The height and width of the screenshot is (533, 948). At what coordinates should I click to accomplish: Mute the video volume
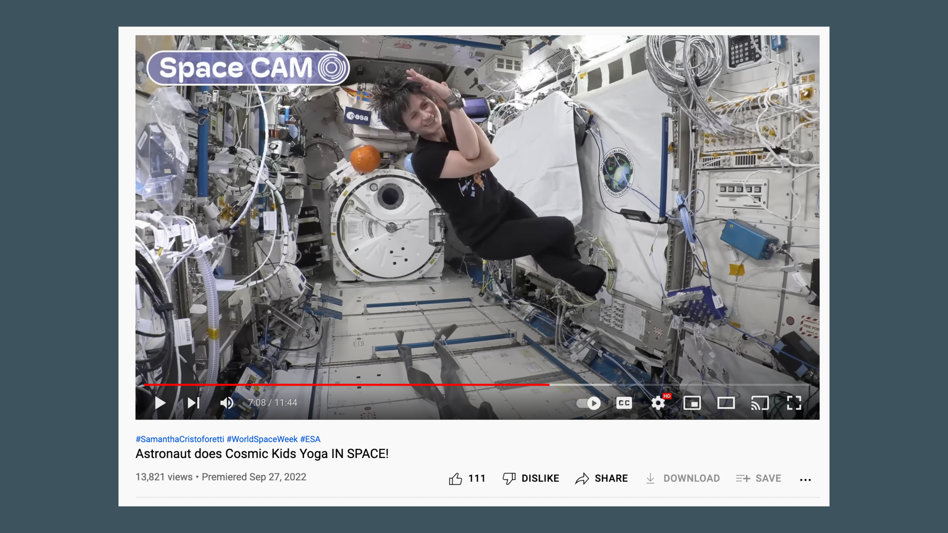click(227, 403)
